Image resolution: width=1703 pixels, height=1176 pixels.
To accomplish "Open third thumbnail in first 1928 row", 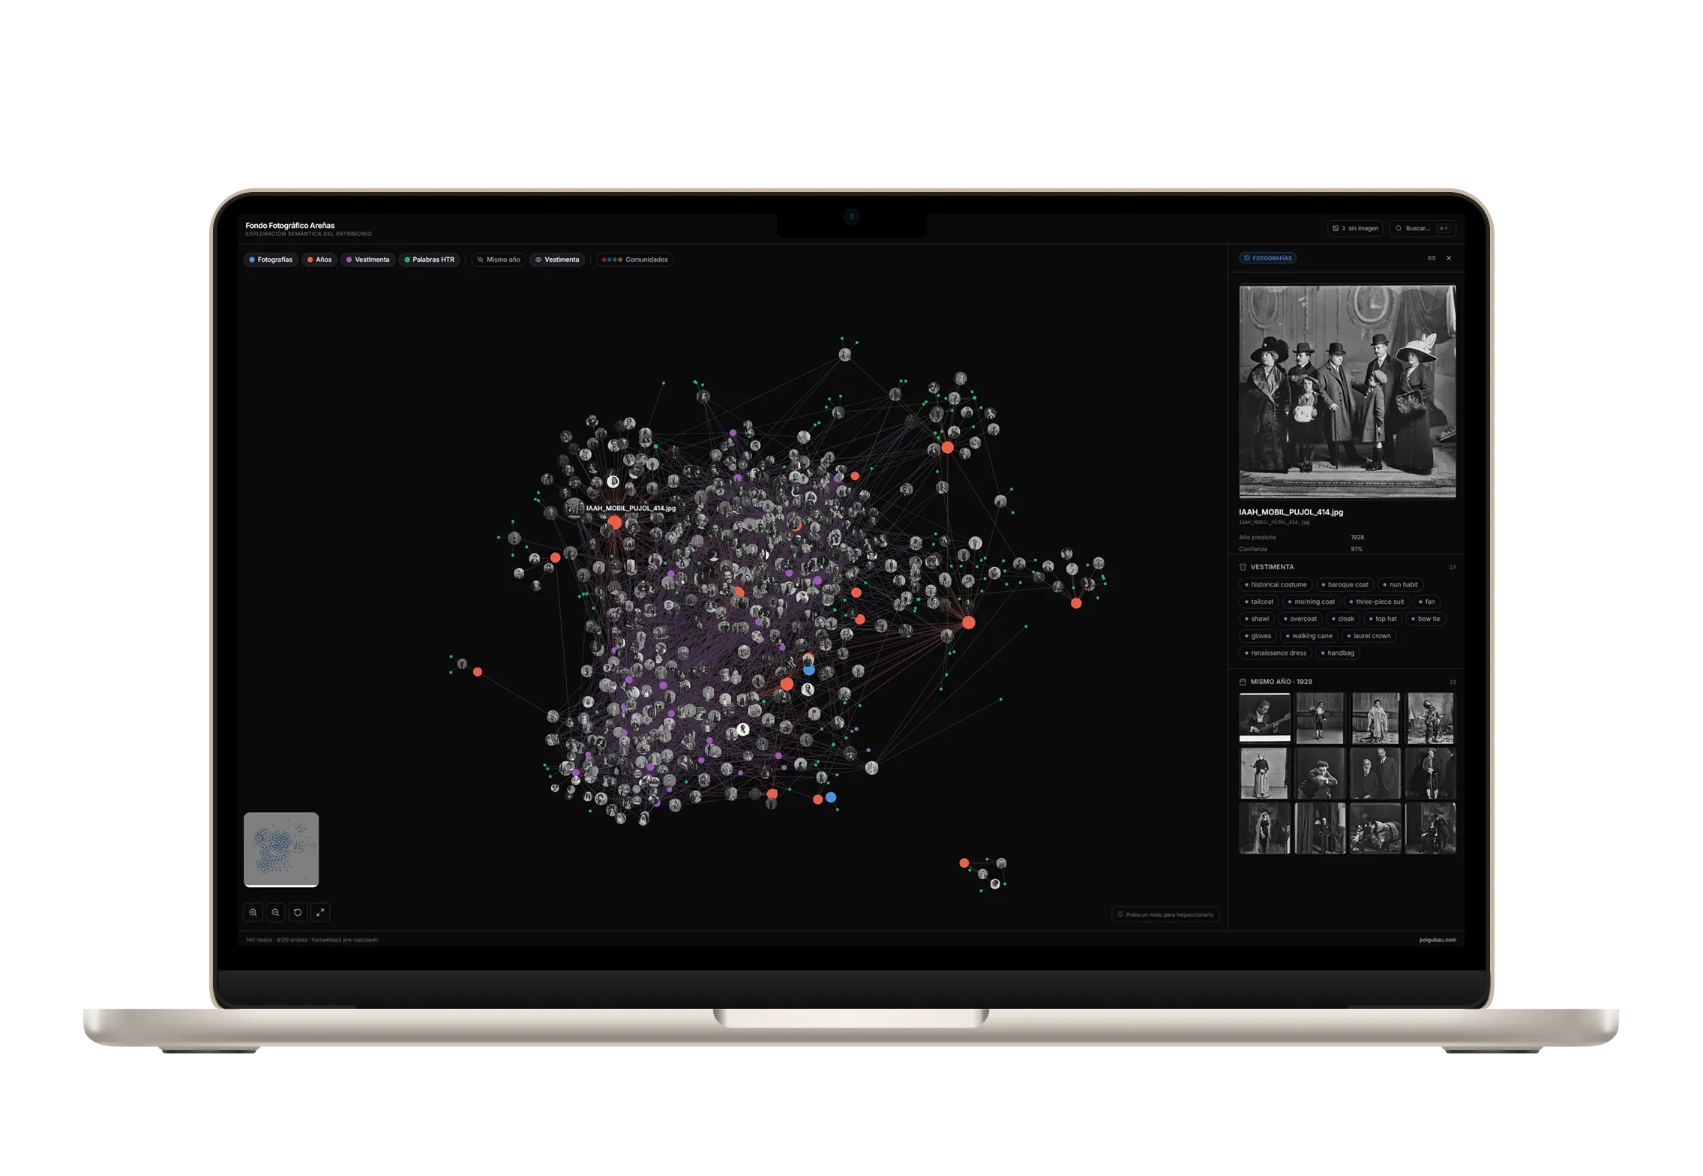I will click(x=1375, y=718).
